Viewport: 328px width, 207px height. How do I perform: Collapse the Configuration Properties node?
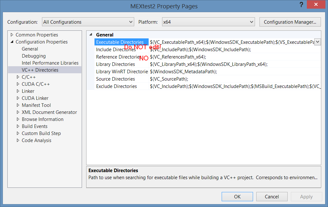(x=12, y=42)
